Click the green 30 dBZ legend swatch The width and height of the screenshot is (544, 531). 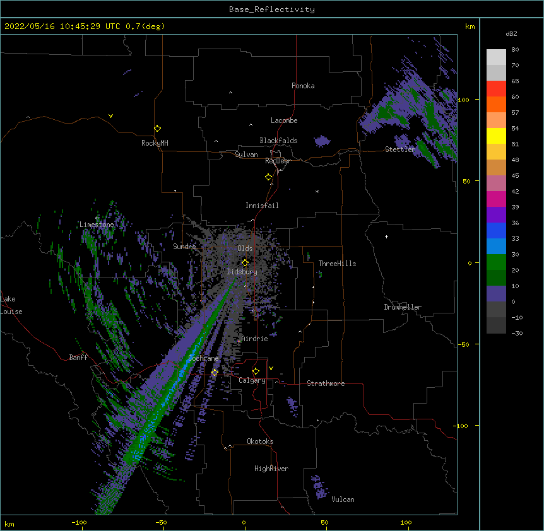point(496,262)
